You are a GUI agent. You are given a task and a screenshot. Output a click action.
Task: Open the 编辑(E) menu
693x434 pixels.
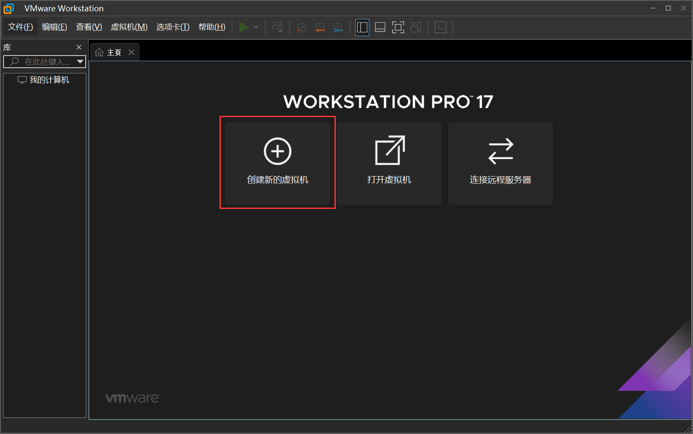(55, 27)
